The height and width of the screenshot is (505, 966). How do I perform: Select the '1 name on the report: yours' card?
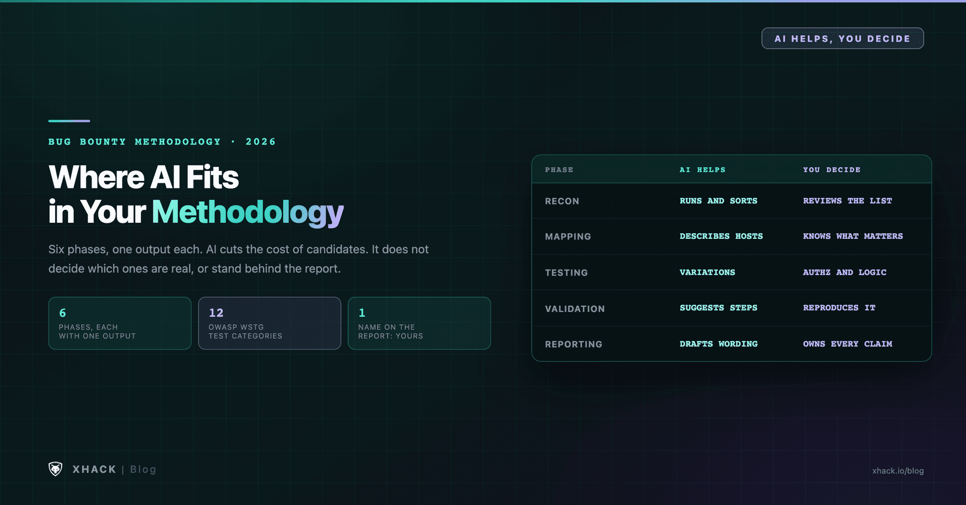pyautogui.click(x=419, y=323)
